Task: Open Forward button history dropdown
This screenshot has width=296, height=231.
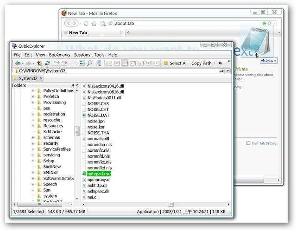Action: (34, 64)
